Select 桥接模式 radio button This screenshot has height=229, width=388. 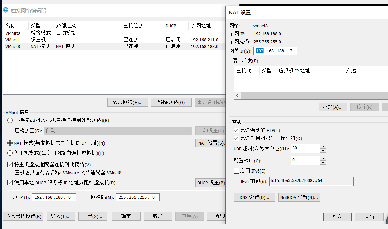10,120
